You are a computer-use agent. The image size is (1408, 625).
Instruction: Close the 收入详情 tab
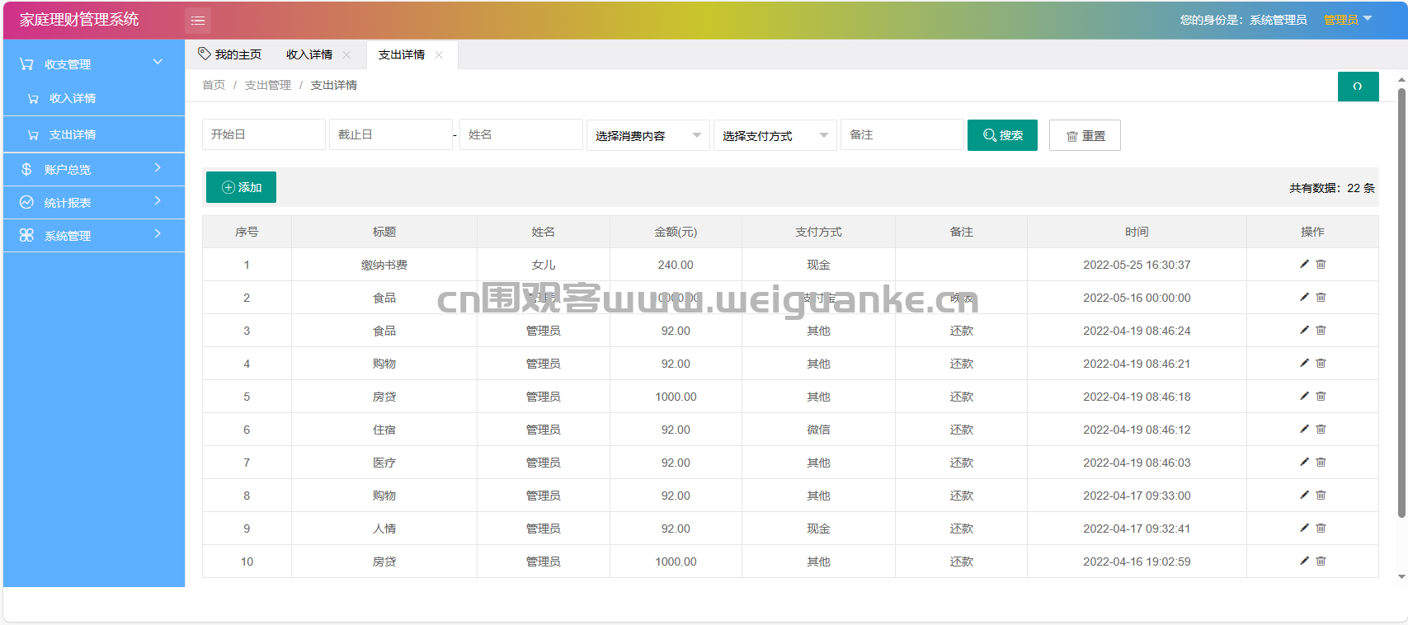pyautogui.click(x=346, y=55)
